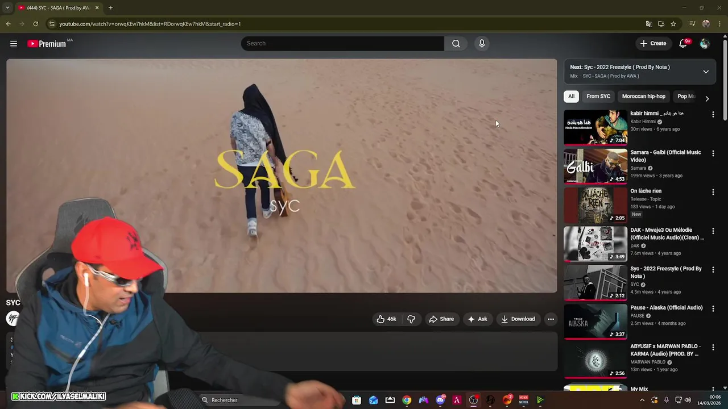Go back in browser history
The height and width of the screenshot is (409, 728).
pos(8,24)
